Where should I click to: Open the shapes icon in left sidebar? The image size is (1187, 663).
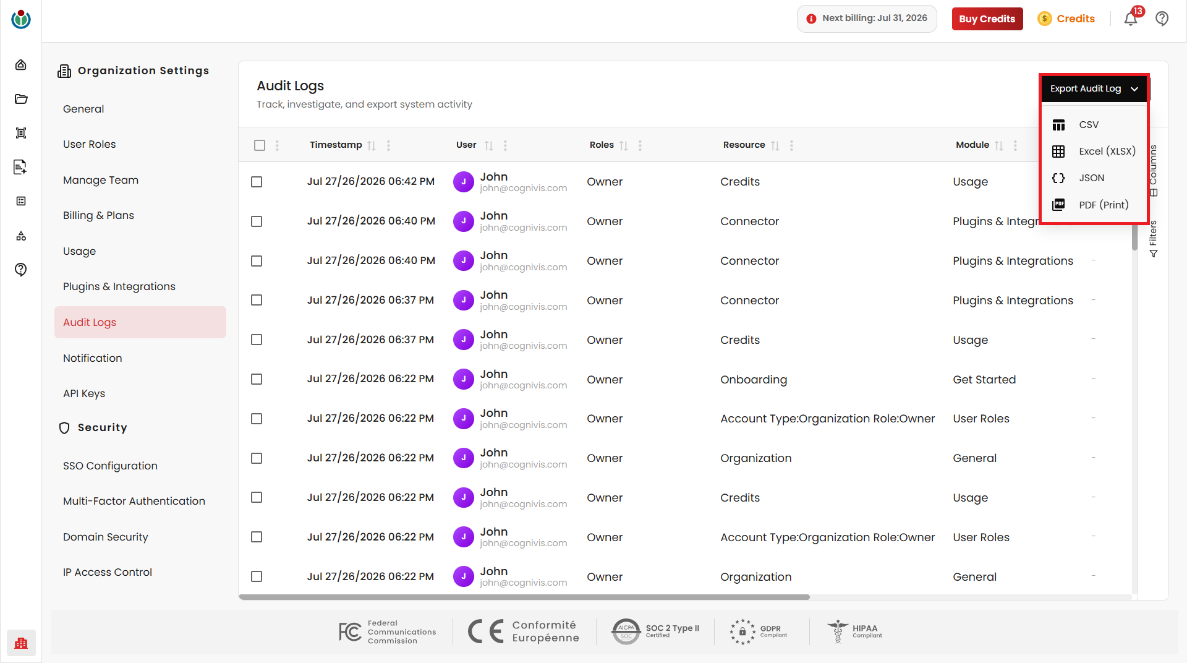click(21, 236)
